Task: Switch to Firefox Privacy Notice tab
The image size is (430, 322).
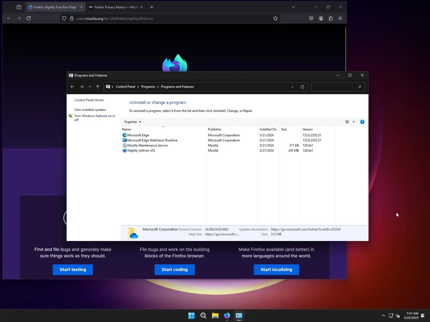Action: [116, 7]
